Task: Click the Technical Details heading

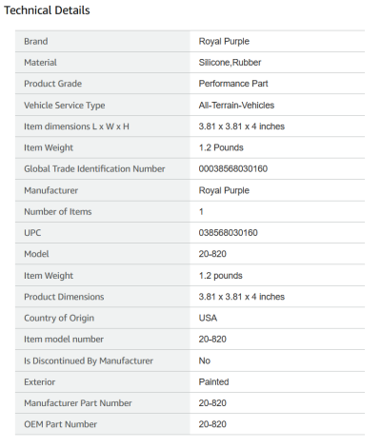Action: (x=47, y=10)
